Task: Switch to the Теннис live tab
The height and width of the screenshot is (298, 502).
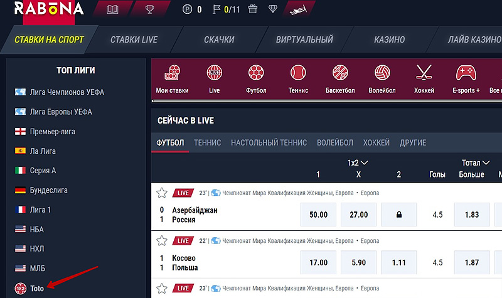Action: click(208, 142)
